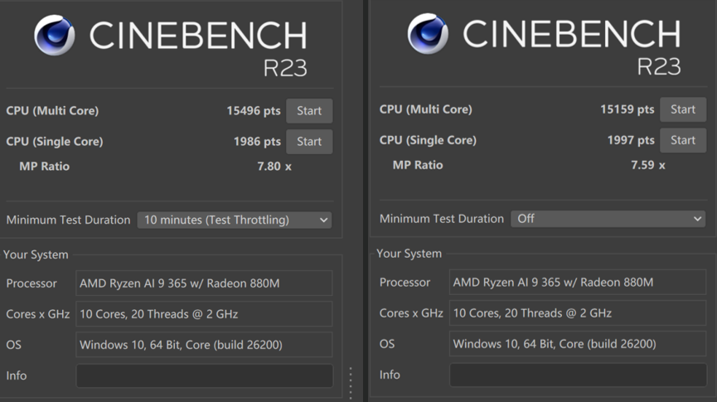Click the dotted panel splitter handle in left window
The width and height of the screenshot is (717, 402).
pyautogui.click(x=351, y=383)
